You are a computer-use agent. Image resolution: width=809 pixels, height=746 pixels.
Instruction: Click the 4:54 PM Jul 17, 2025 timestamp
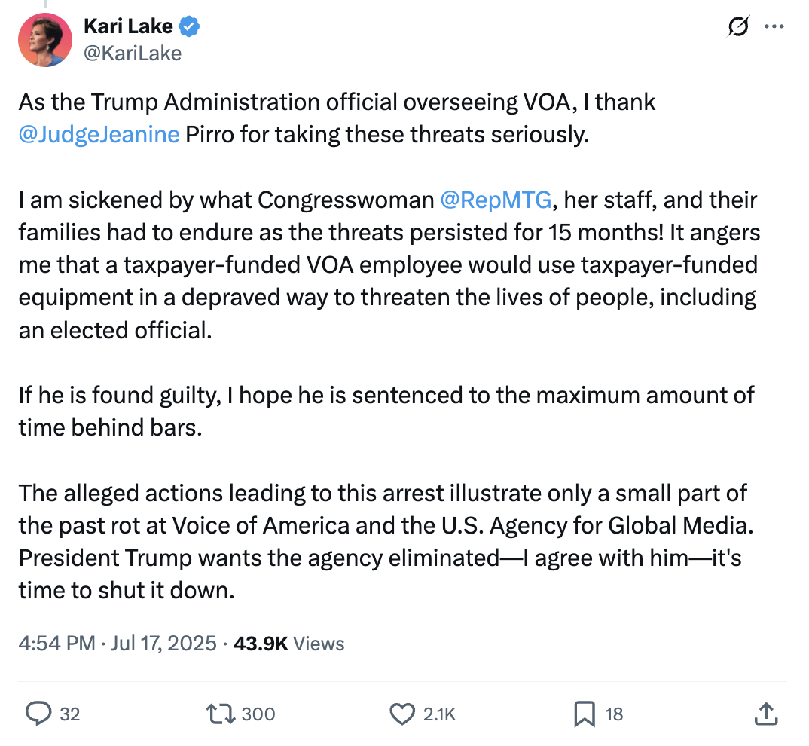click(118, 644)
